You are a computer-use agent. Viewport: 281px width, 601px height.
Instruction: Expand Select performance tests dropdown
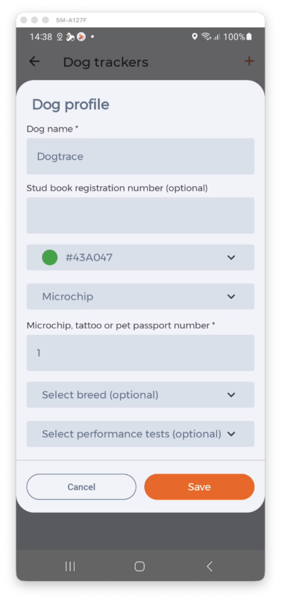pyautogui.click(x=140, y=434)
